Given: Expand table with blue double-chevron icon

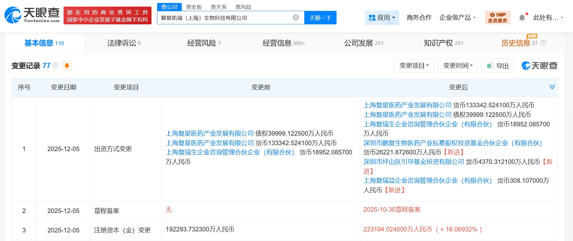Looking at the screenshot, I should coord(552,87).
